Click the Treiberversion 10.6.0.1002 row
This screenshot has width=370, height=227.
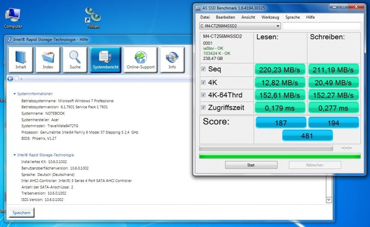click(44, 193)
